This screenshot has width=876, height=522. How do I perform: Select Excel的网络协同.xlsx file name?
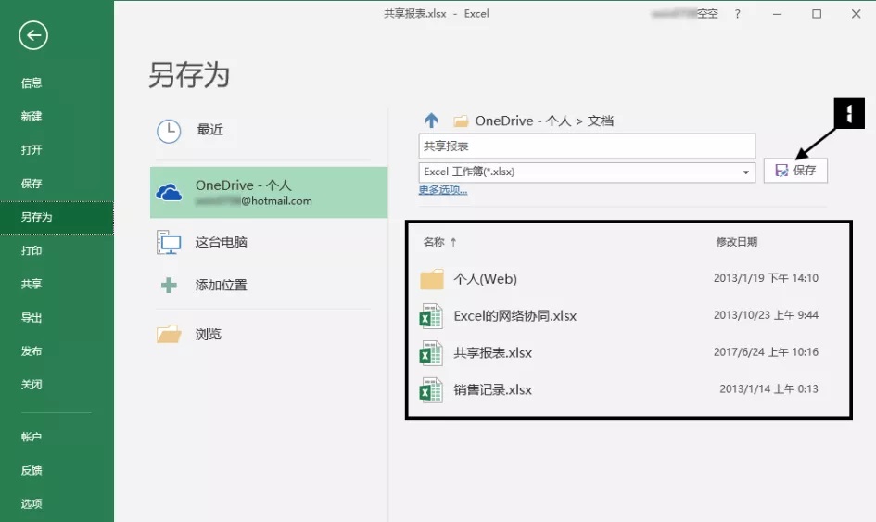(515, 316)
